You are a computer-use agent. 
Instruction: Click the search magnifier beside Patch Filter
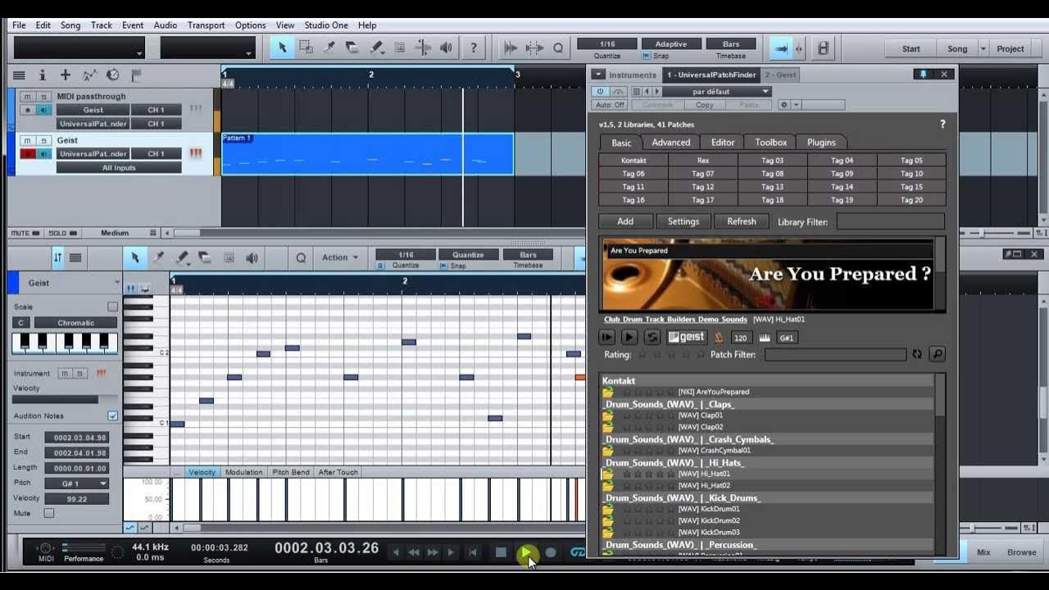[938, 354]
